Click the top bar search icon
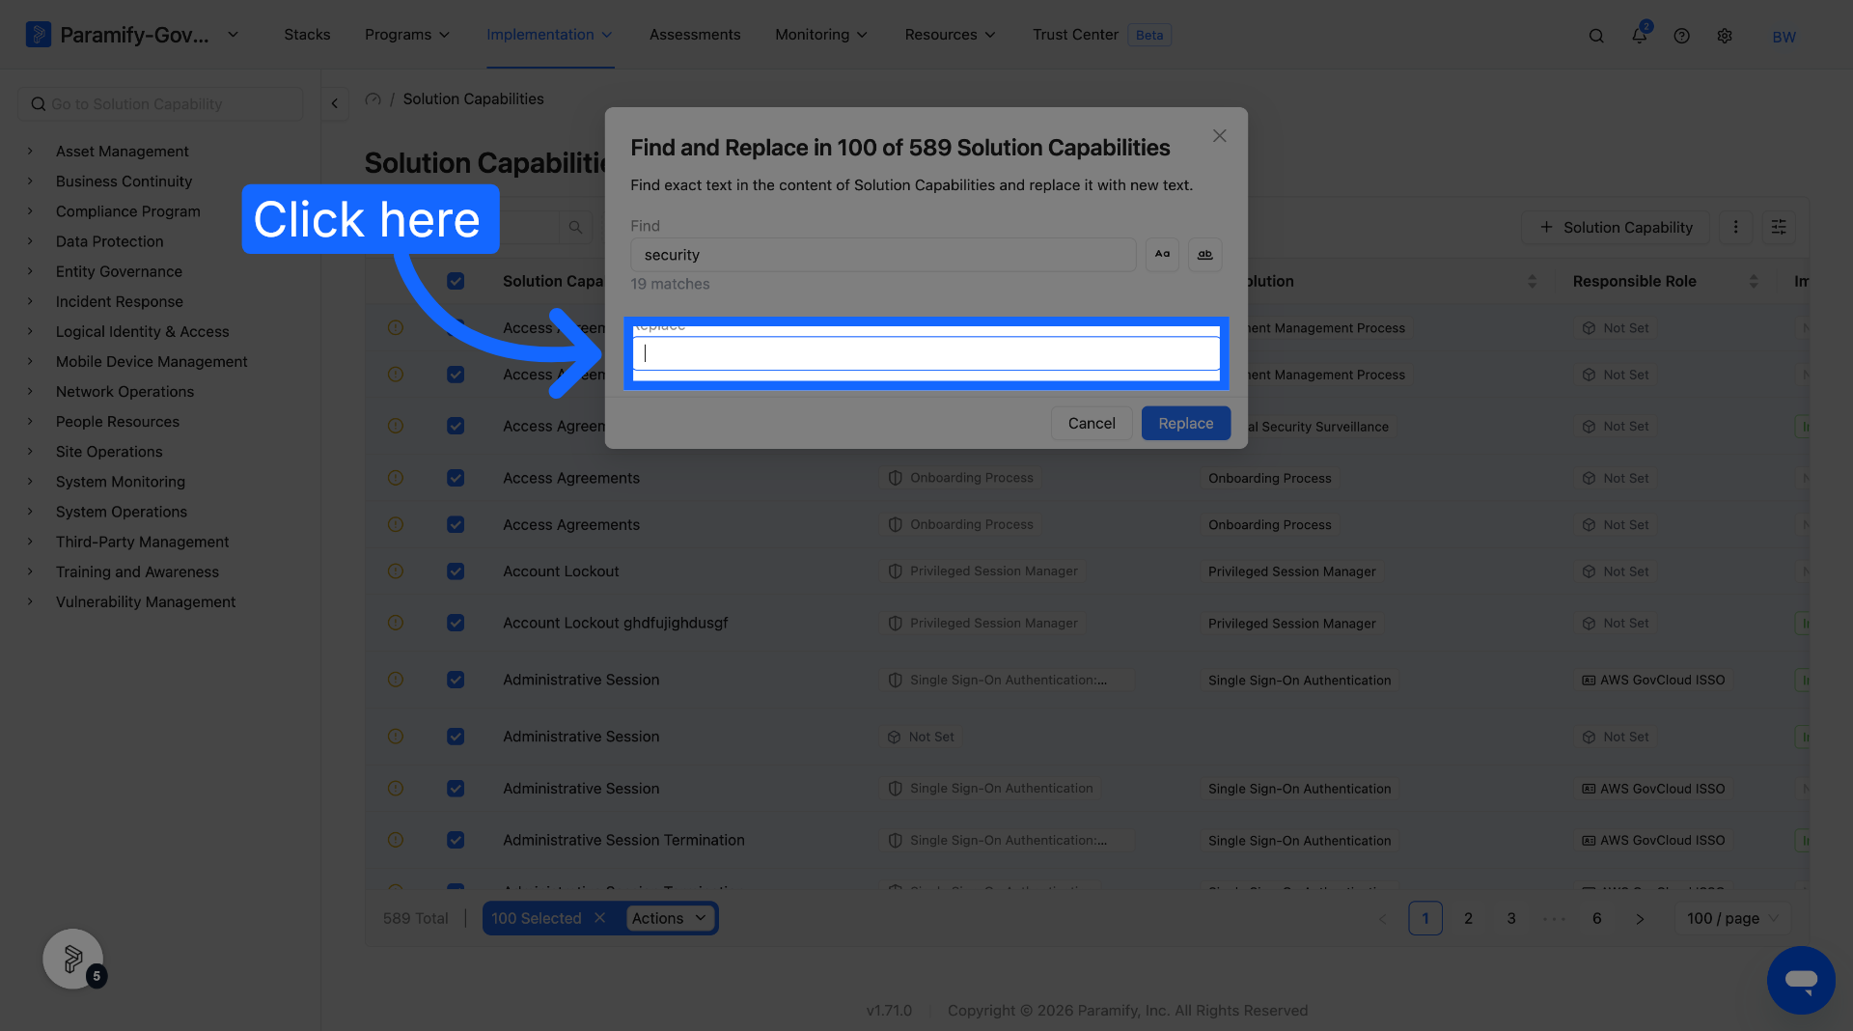Image resolution: width=1853 pixels, height=1031 pixels. coord(1596,36)
